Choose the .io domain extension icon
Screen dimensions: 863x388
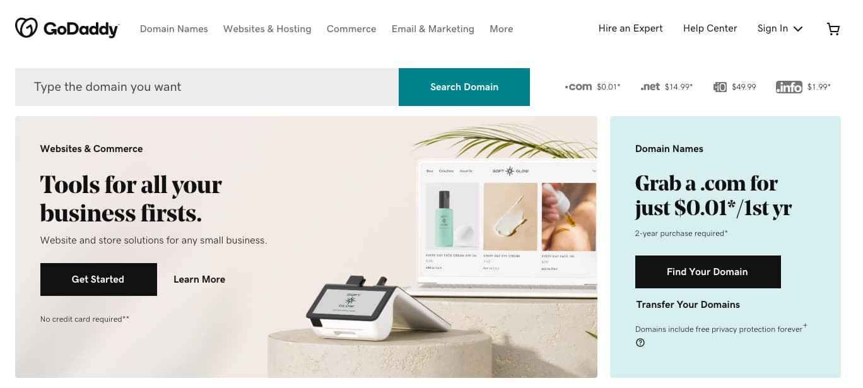pos(720,87)
